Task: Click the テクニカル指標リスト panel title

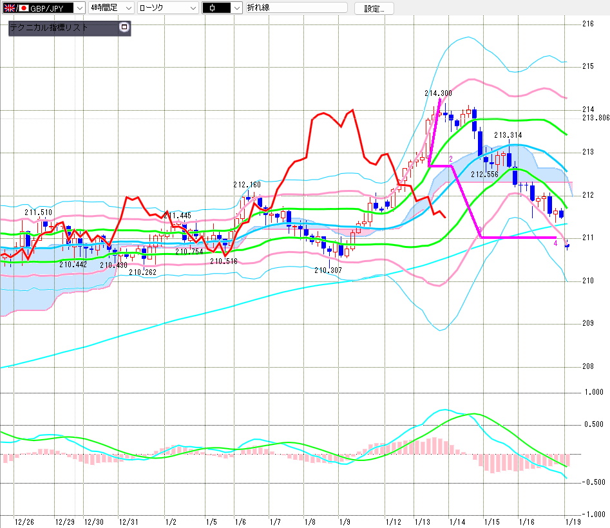Action: 49,28
